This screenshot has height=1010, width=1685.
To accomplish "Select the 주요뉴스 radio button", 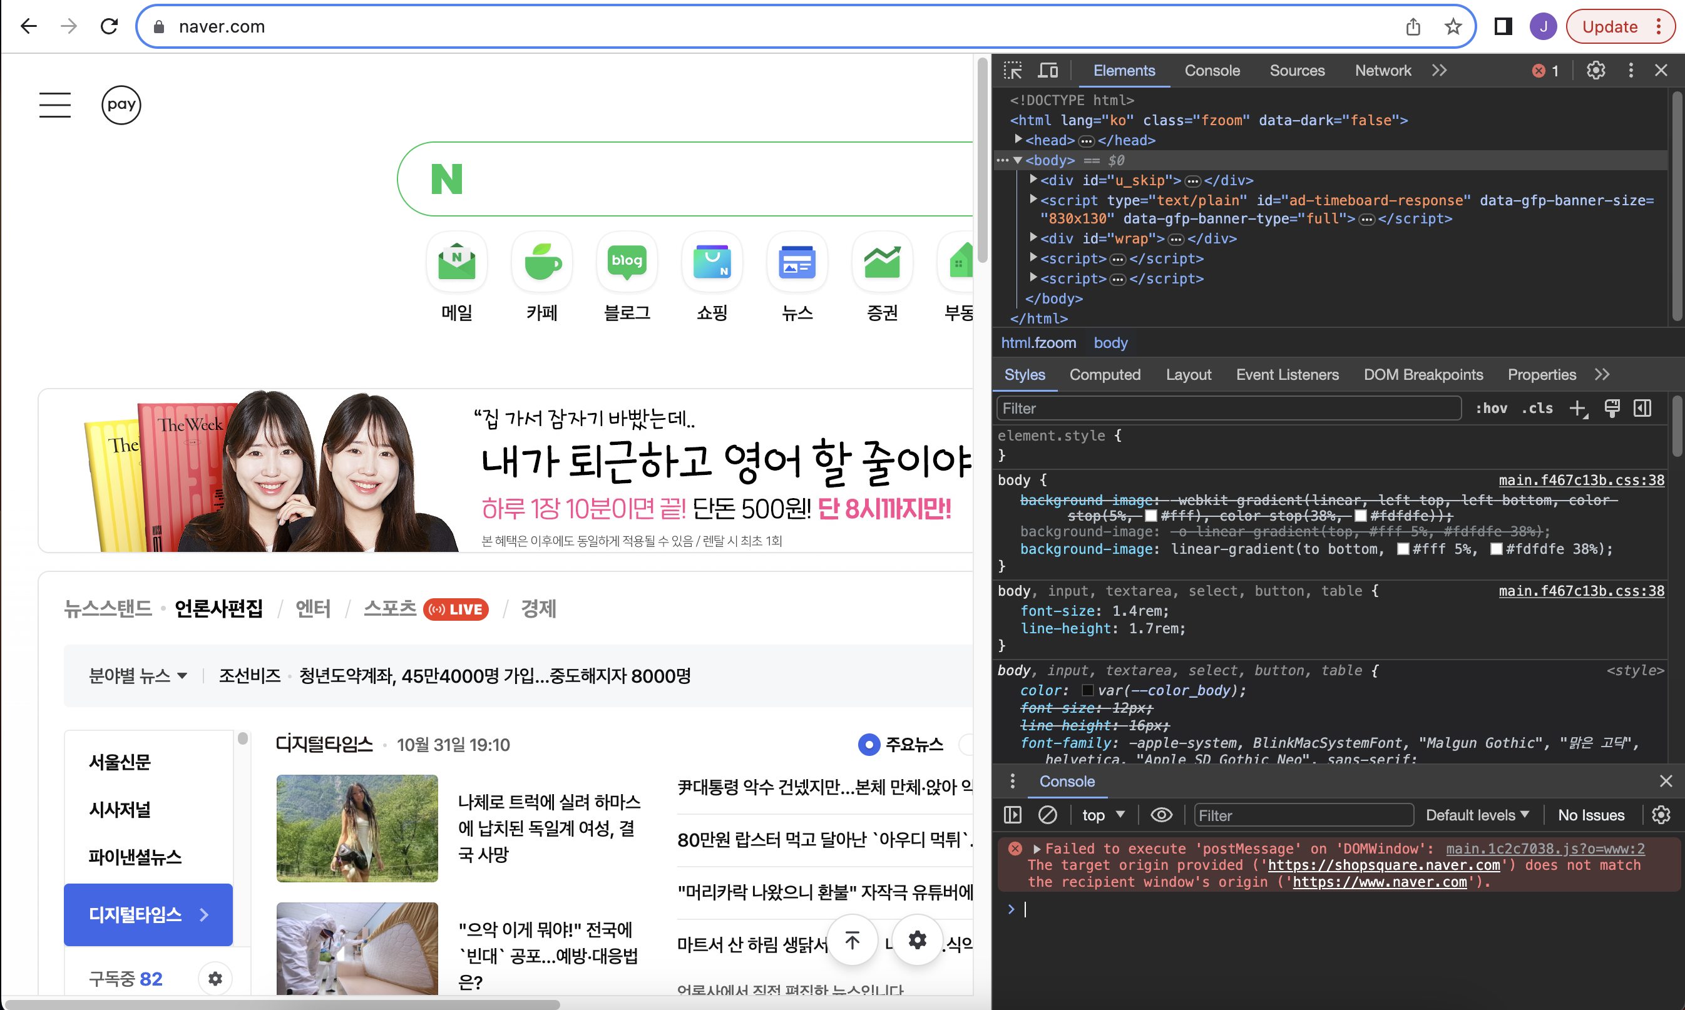I will [x=868, y=744].
